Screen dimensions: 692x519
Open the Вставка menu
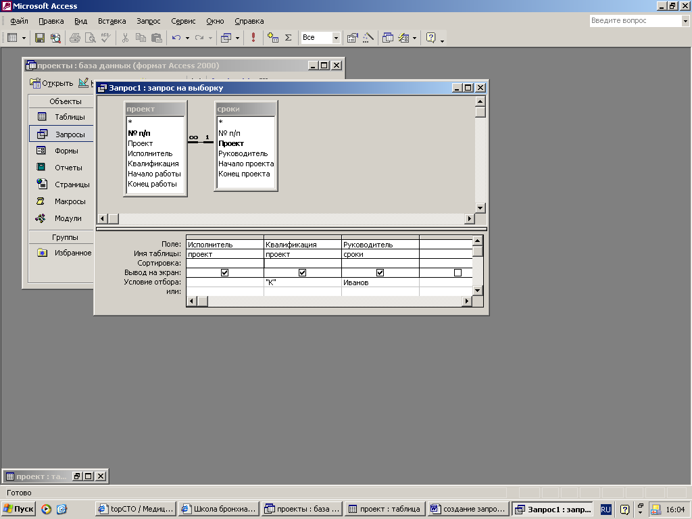[112, 21]
